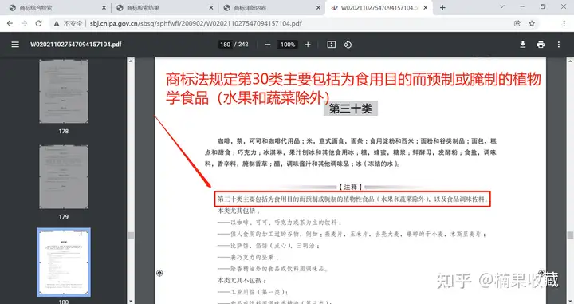Close the 商标详细内容 tab

click(318, 8)
